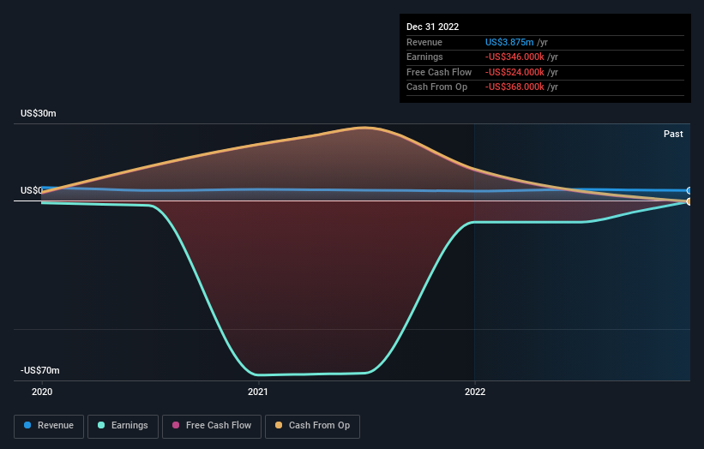
Task: Click the Revenue endpoint marker at Dec 2022
Action: tap(689, 190)
